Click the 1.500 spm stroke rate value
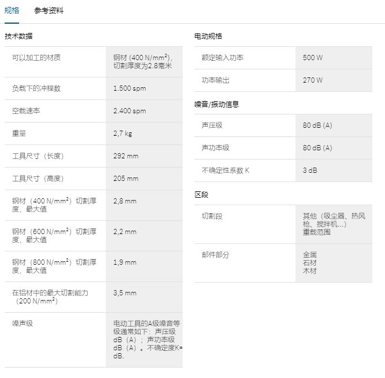The width and height of the screenshot is (385, 378). (129, 88)
